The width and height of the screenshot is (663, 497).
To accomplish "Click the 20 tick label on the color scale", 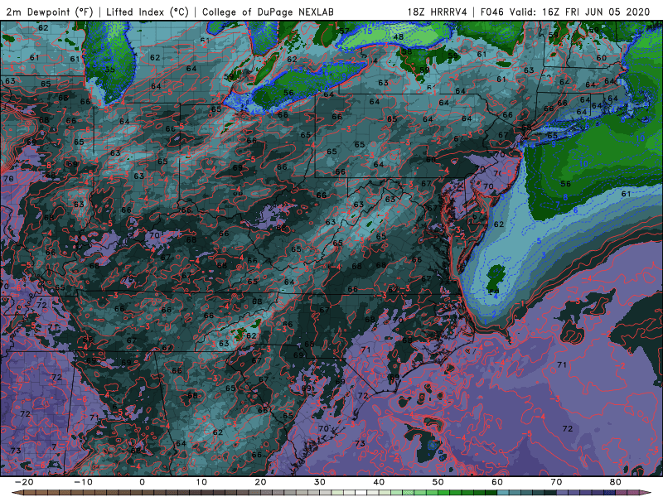I will coord(260,482).
